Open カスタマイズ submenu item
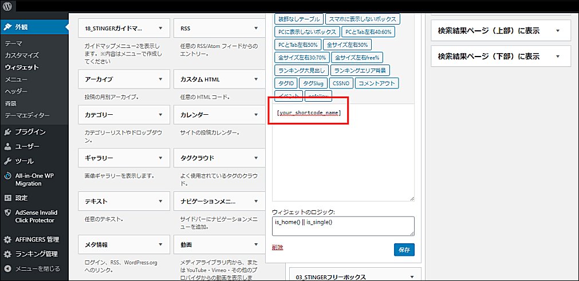This screenshot has width=579, height=281. (x=22, y=55)
